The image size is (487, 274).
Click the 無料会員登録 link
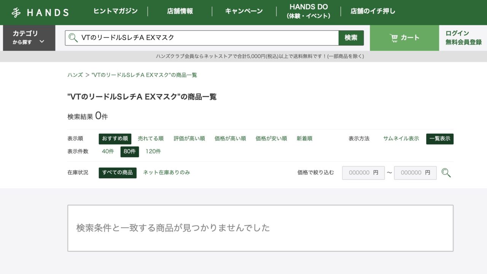pos(464,42)
